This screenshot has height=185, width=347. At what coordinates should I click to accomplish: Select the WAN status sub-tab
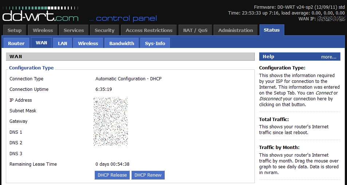point(41,43)
